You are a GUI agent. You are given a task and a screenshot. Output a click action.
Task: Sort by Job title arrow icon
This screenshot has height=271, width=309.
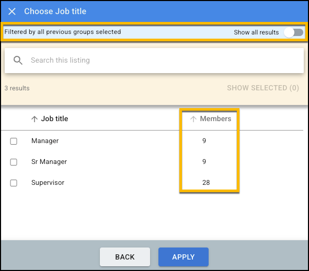(35, 119)
